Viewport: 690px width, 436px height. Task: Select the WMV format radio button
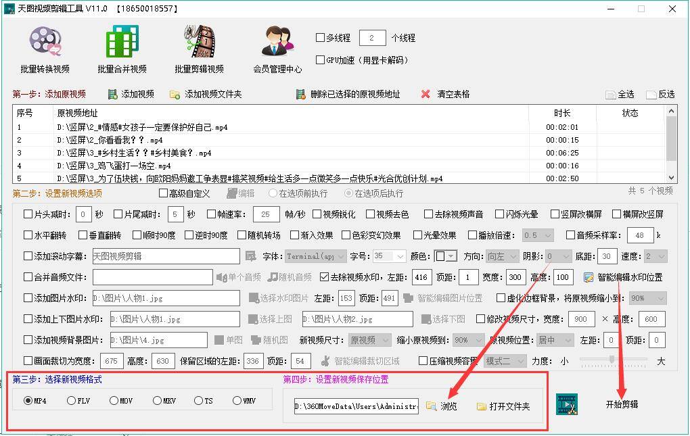(x=237, y=401)
